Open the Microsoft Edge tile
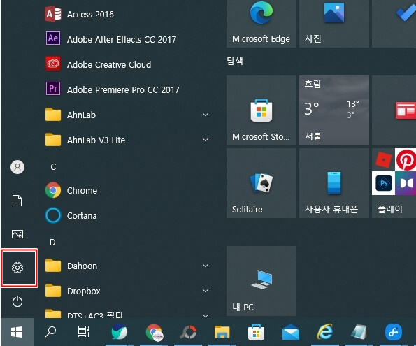The image size is (416, 346). pyautogui.click(x=261, y=23)
